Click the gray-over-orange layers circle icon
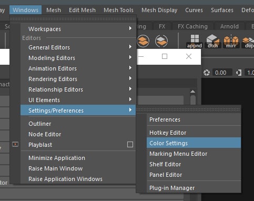The width and height of the screenshot is (254, 201). point(161,41)
